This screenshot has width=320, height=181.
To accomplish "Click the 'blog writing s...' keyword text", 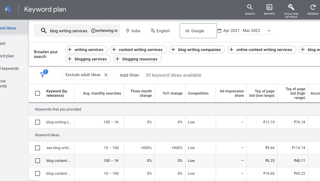I will tap(59, 122).
